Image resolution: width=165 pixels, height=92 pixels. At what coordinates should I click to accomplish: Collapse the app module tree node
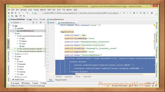[11, 26]
